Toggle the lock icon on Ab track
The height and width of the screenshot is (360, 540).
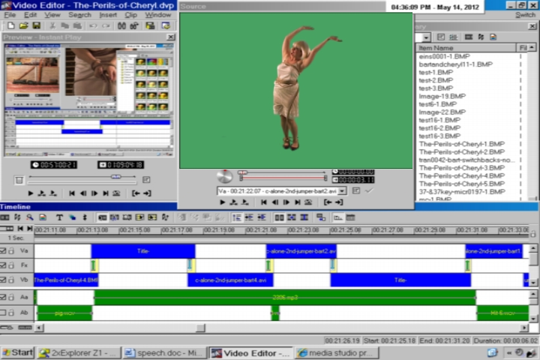point(11,313)
